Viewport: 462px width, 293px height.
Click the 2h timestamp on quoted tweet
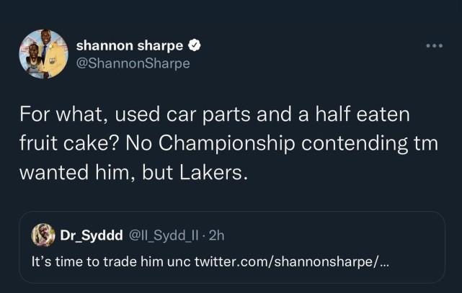pos(218,235)
